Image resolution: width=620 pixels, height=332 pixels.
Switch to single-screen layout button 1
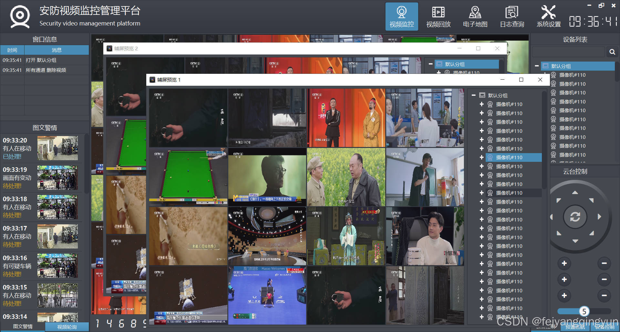(98, 323)
